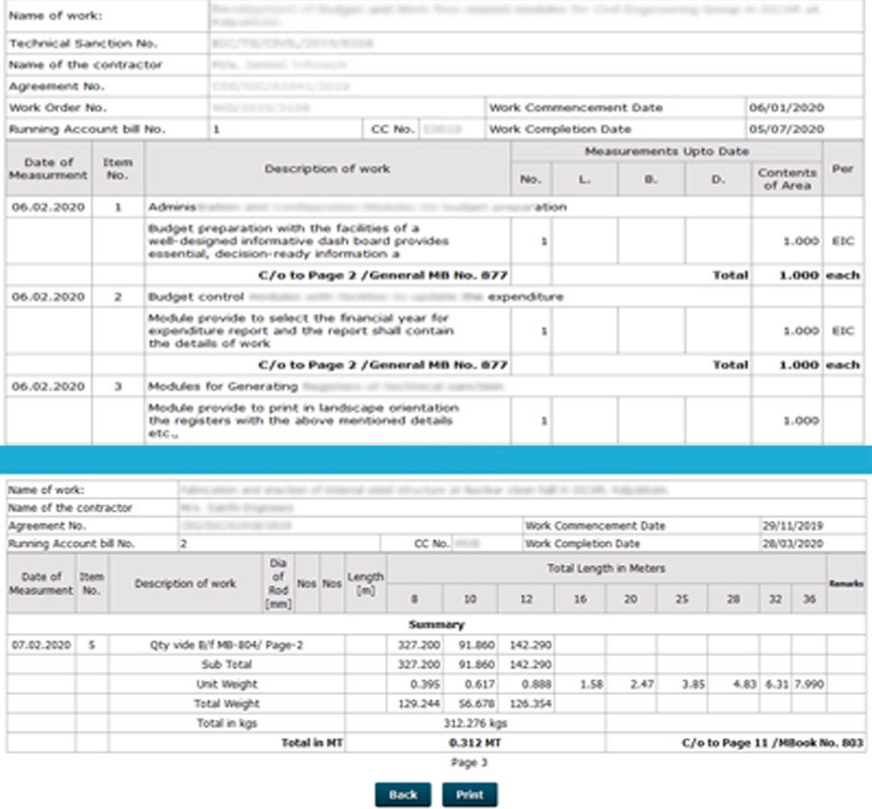Click the Measurements Upto Date header
Viewport: 872px width, 809px height.
[x=667, y=152]
